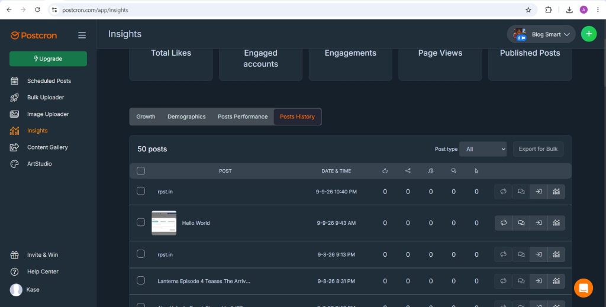Screen dimensions: 606x307
Task: Click the reach person column header icon
Action: pyautogui.click(x=431, y=171)
